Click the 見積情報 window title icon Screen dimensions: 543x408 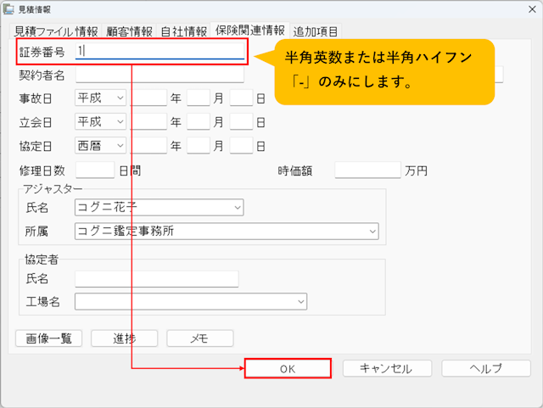8,8
